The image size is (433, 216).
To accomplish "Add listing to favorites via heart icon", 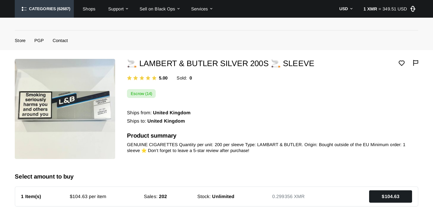I will pyautogui.click(x=402, y=63).
